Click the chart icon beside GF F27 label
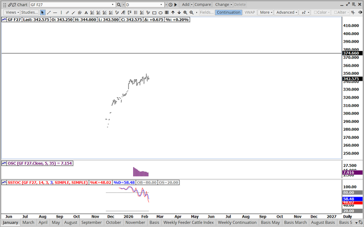Screen dimensions: 364x227 [4, 20]
